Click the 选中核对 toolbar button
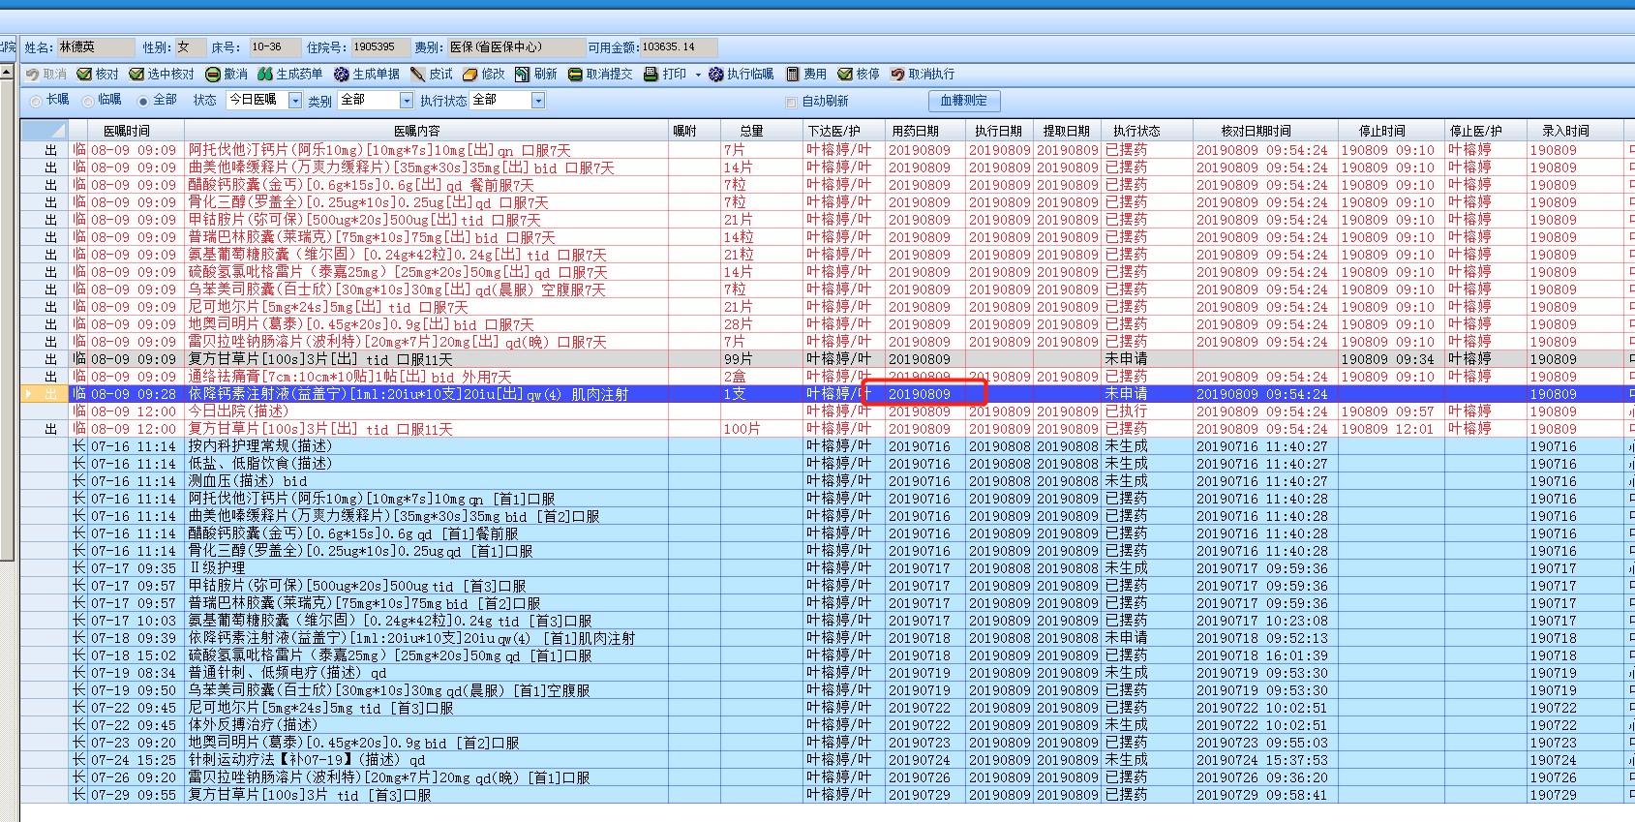The image size is (1635, 822). tap(162, 75)
